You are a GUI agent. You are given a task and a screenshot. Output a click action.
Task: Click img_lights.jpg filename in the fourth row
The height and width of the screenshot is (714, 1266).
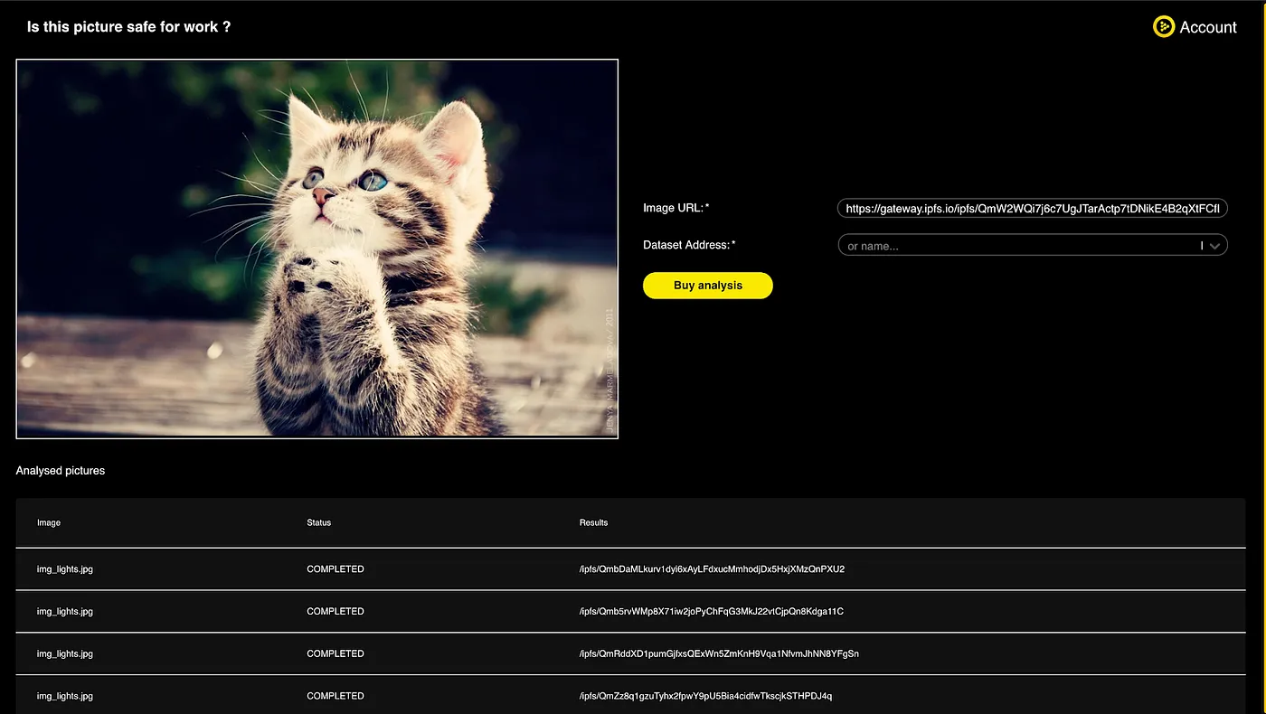click(x=64, y=696)
